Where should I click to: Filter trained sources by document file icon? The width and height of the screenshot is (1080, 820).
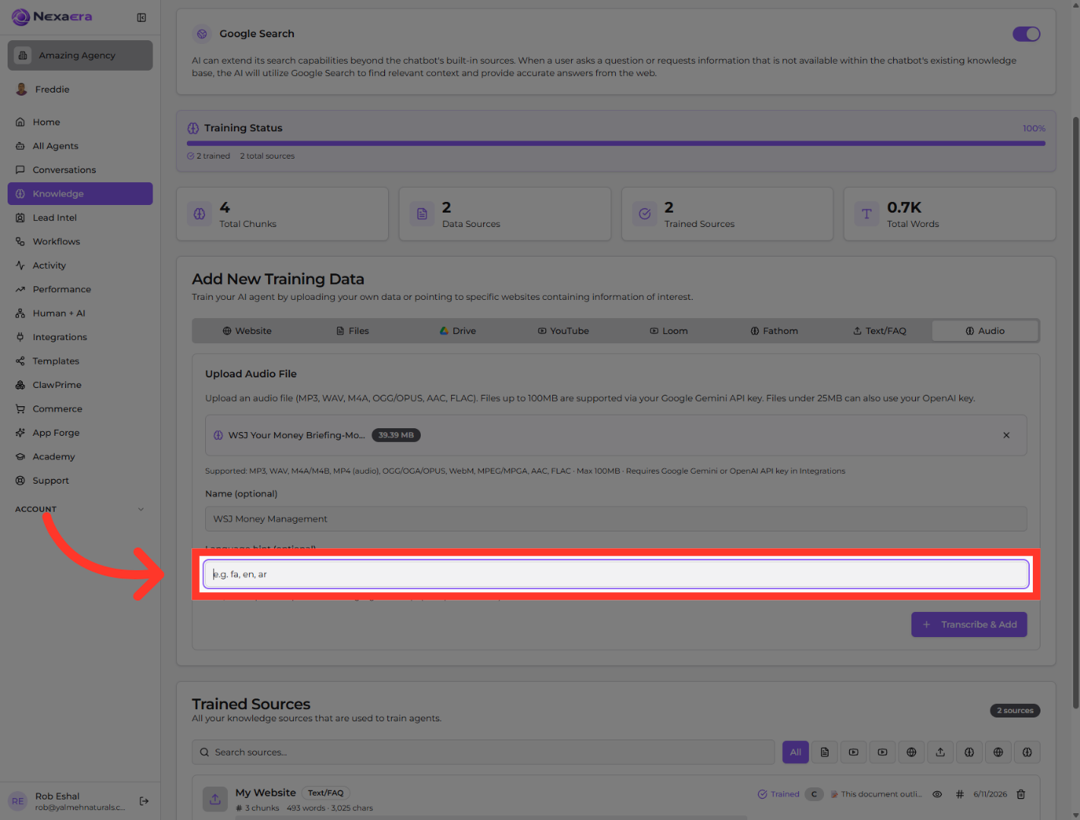(825, 752)
